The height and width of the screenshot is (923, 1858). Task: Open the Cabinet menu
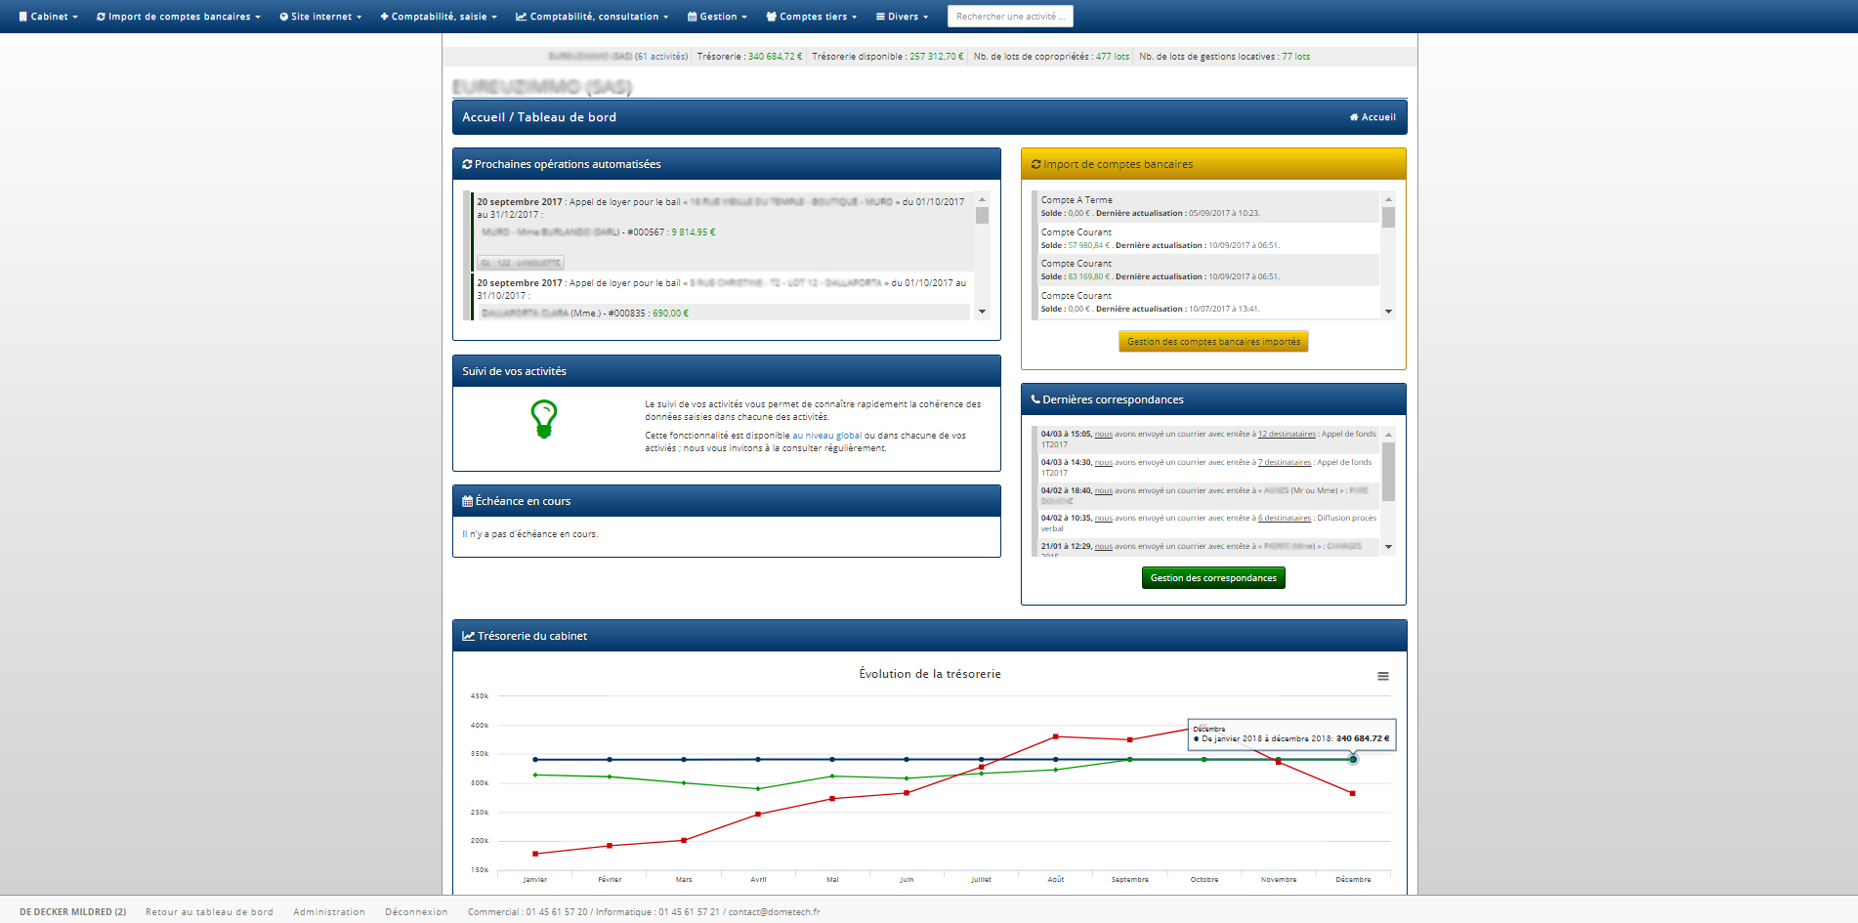pyautogui.click(x=48, y=17)
